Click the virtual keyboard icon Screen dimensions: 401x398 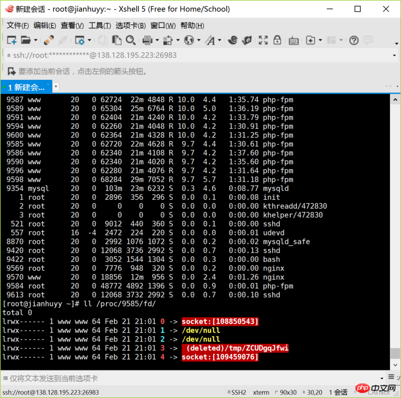click(294, 41)
